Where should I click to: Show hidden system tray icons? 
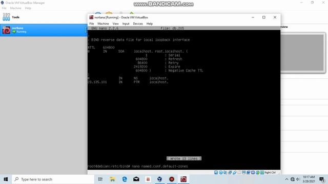(x=286, y=179)
